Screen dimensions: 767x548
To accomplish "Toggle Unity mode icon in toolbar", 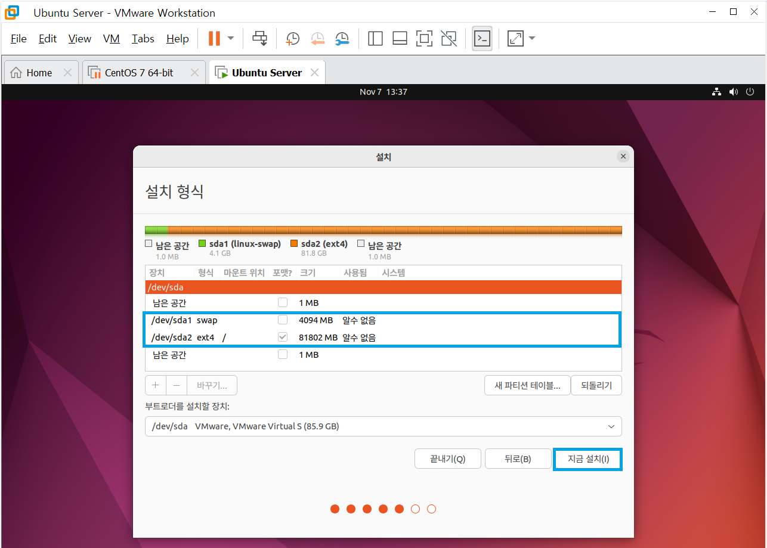I will pyautogui.click(x=449, y=39).
